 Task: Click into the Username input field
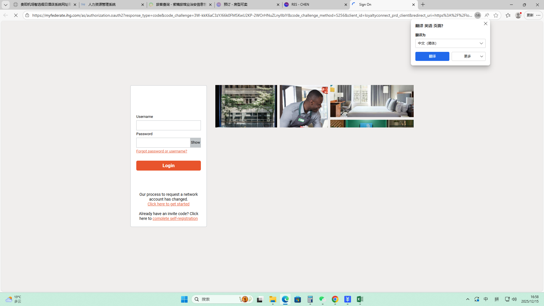pos(168,126)
